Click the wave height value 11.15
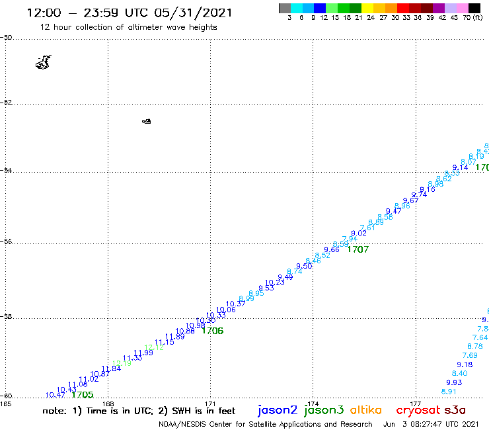The height and width of the screenshot is (430, 489). coord(165,342)
